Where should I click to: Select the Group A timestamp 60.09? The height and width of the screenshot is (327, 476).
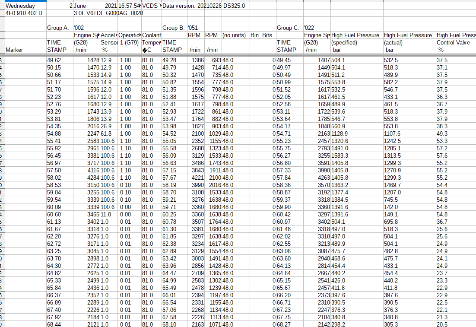54,207
